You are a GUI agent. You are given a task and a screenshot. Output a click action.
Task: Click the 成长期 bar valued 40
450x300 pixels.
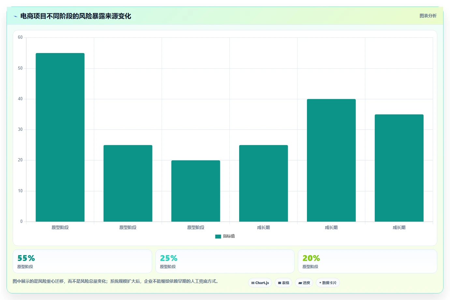tap(331, 160)
